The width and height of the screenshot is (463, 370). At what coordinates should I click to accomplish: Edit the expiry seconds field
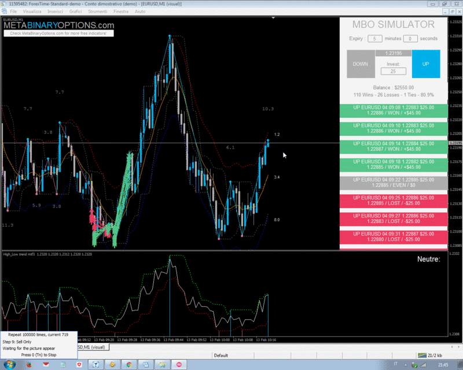[x=410, y=39]
